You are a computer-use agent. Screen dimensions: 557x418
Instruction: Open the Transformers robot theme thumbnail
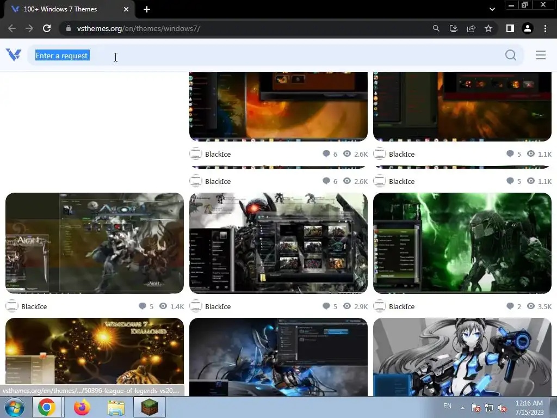pos(278,243)
